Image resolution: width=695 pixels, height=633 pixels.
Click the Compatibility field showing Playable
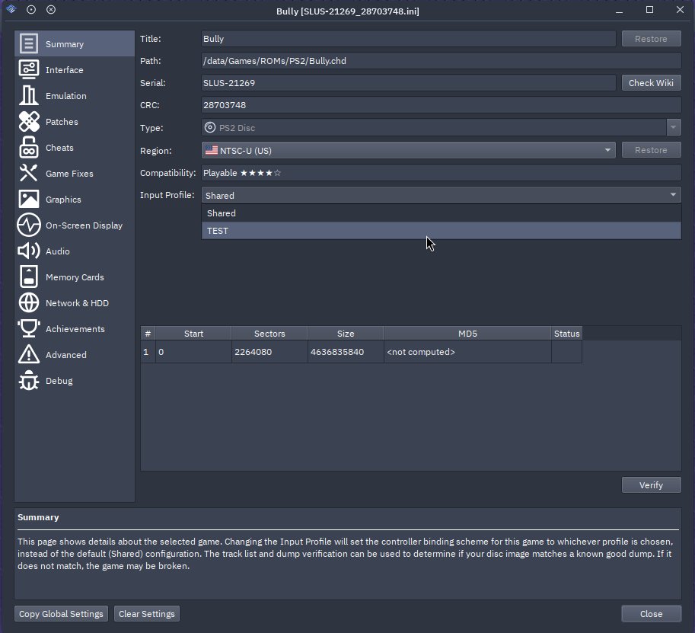(441, 173)
